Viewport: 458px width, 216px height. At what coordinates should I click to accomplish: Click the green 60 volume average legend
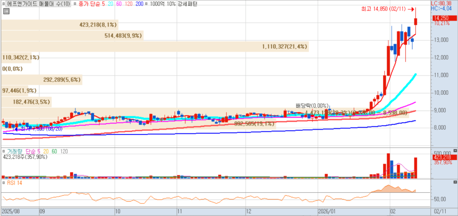click(55, 152)
